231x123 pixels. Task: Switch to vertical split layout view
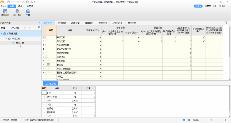[189, 120]
